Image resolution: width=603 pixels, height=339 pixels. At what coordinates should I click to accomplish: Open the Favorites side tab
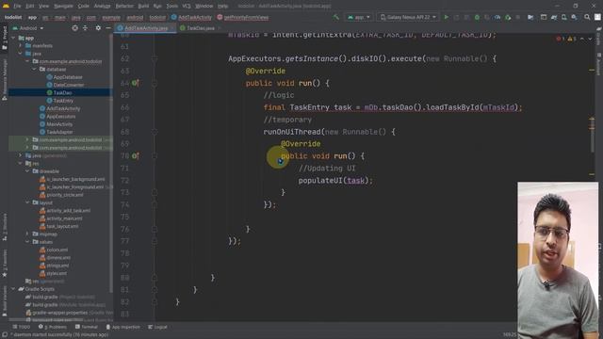pyautogui.click(x=5, y=264)
